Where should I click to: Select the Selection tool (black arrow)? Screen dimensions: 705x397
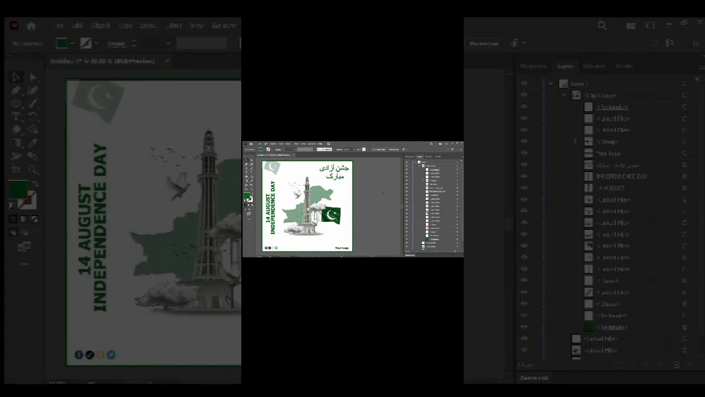coord(16,77)
